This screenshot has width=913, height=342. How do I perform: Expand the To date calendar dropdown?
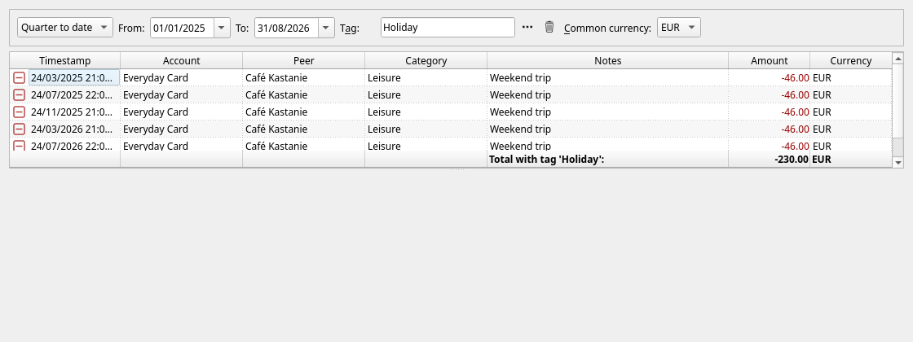click(326, 28)
